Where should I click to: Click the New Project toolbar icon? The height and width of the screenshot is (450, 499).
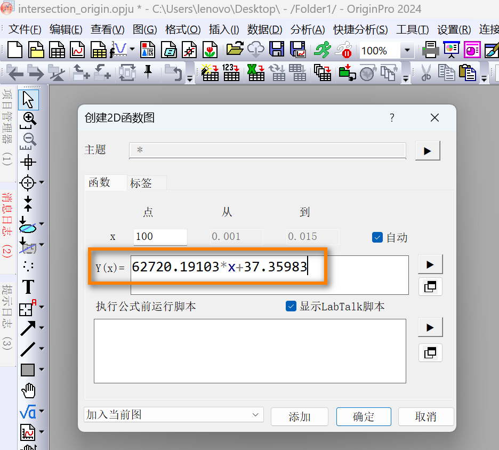[x=15, y=51]
